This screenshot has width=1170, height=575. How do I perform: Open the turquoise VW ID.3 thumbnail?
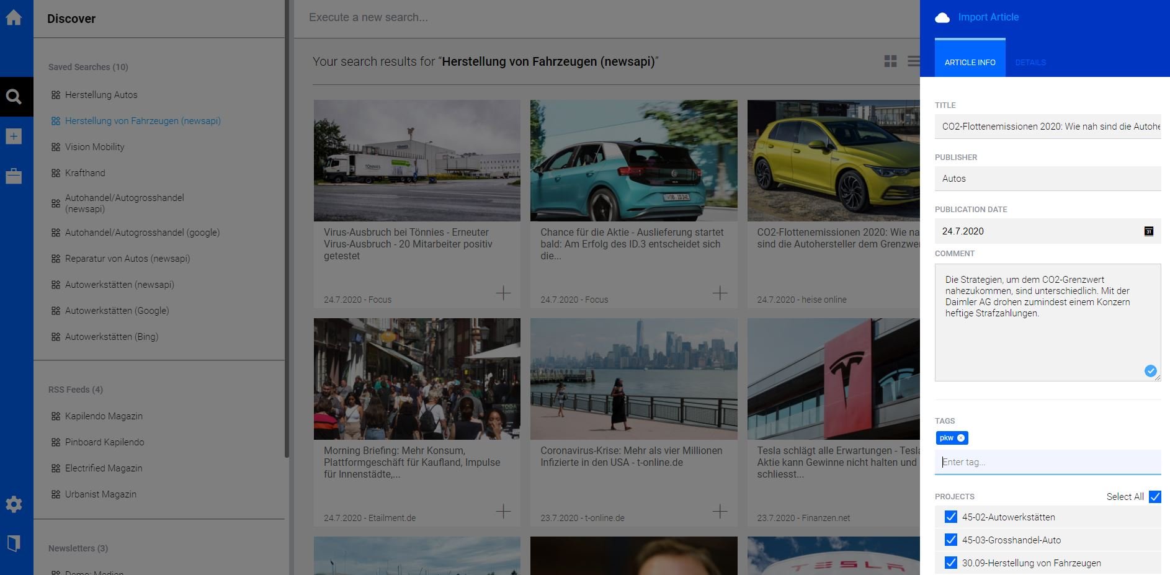click(633, 161)
